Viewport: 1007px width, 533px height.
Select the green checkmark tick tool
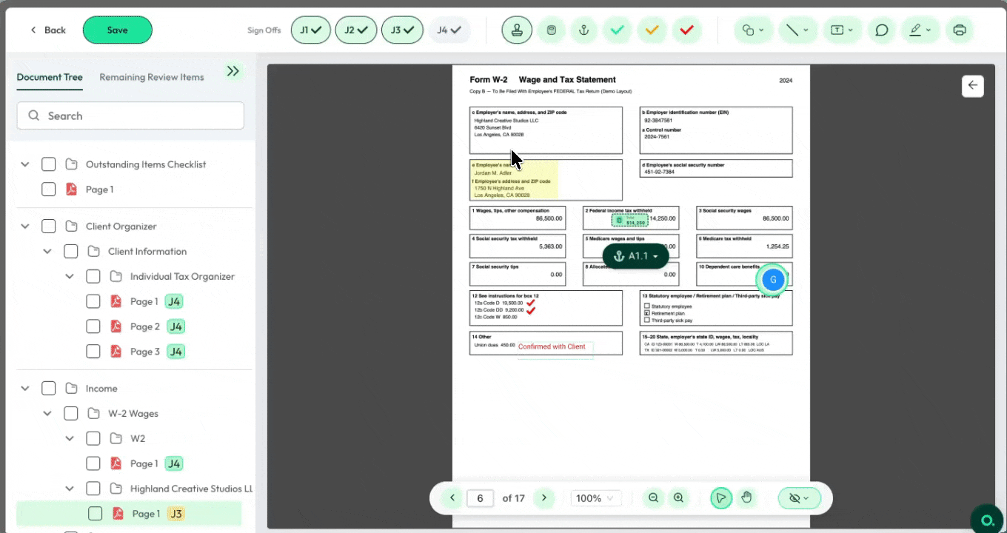617,30
